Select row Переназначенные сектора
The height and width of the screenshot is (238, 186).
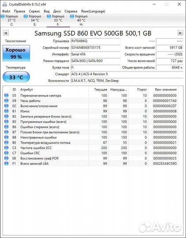(91, 96)
